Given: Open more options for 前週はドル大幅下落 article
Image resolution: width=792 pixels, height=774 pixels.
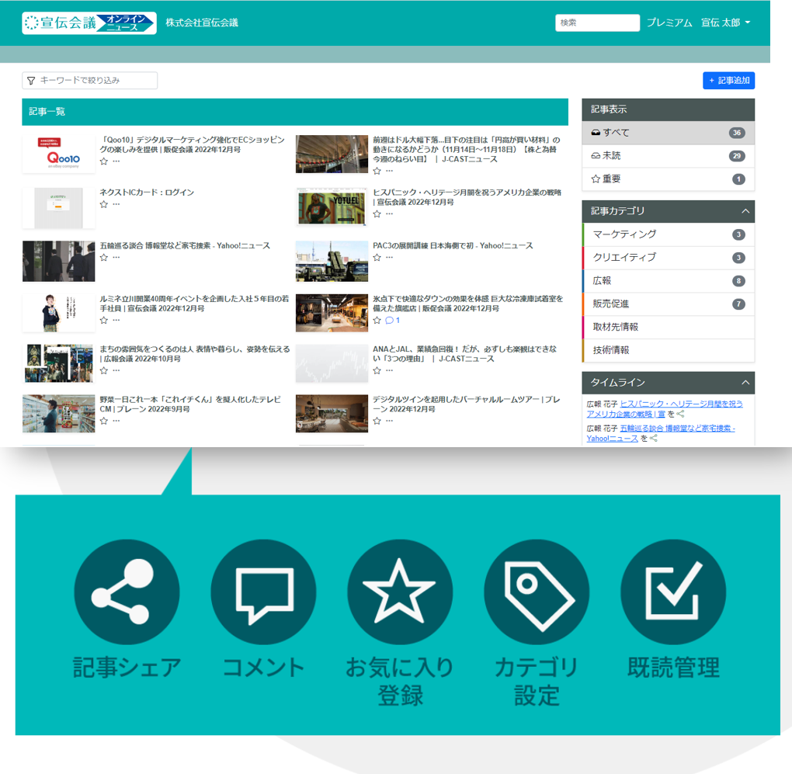Looking at the screenshot, I should (x=390, y=171).
